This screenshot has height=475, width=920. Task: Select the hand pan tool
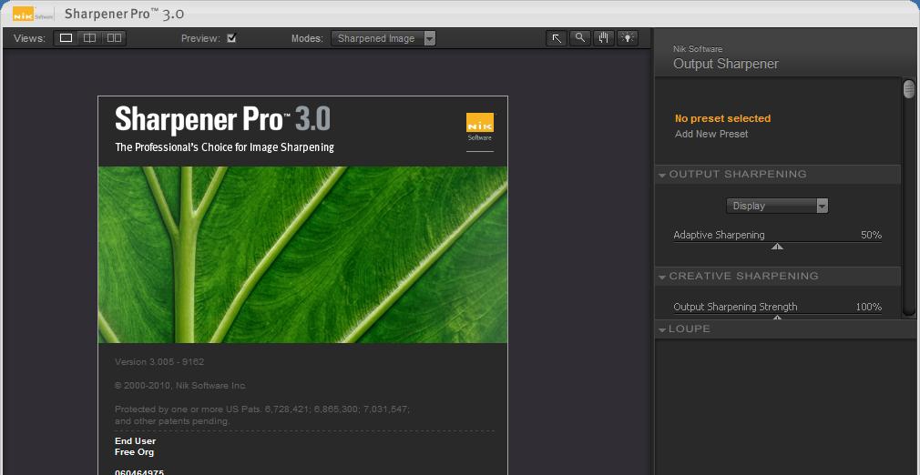[603, 38]
